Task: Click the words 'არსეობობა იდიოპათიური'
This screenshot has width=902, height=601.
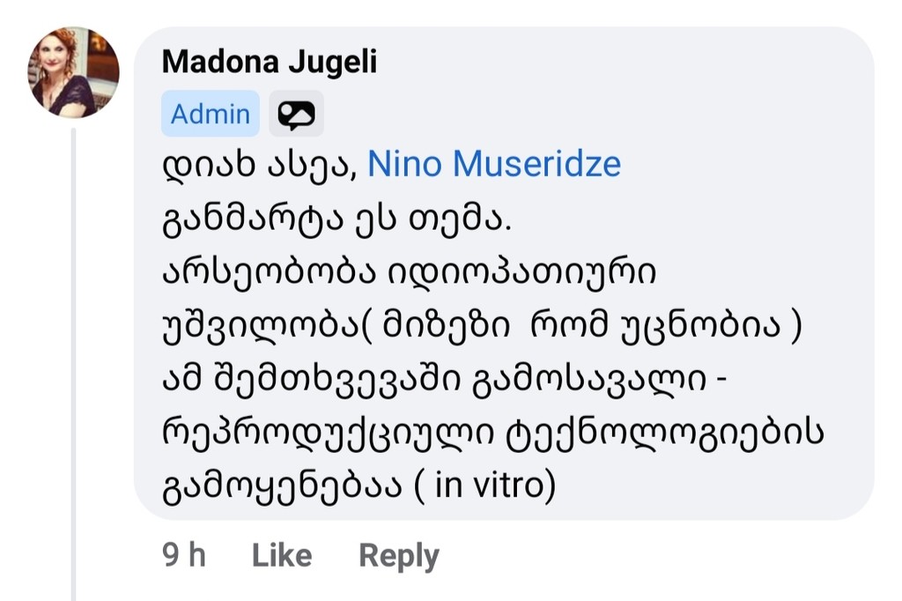Action: [409, 271]
